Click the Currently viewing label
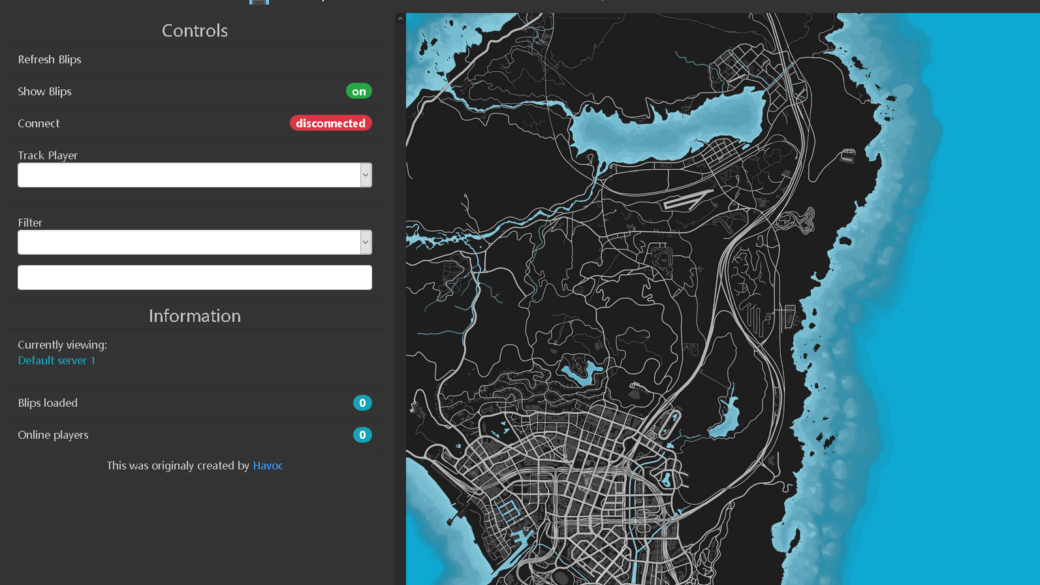 (62, 345)
